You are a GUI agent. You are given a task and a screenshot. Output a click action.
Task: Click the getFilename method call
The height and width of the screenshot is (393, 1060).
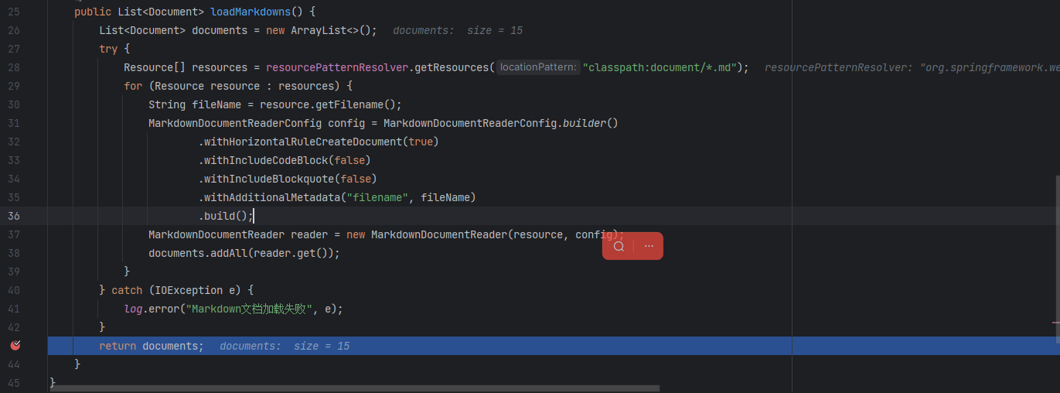point(353,104)
